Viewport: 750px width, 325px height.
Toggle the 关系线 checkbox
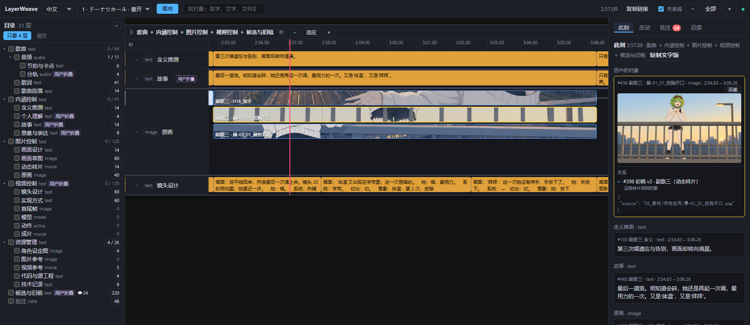click(661, 9)
